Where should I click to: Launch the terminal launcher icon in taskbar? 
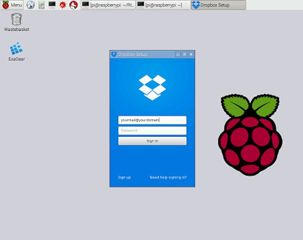pos(52,5)
